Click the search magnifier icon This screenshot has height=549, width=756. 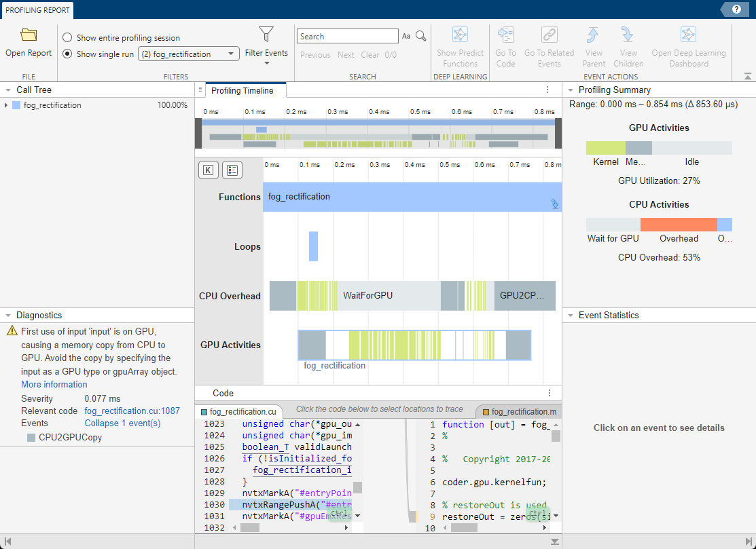421,36
